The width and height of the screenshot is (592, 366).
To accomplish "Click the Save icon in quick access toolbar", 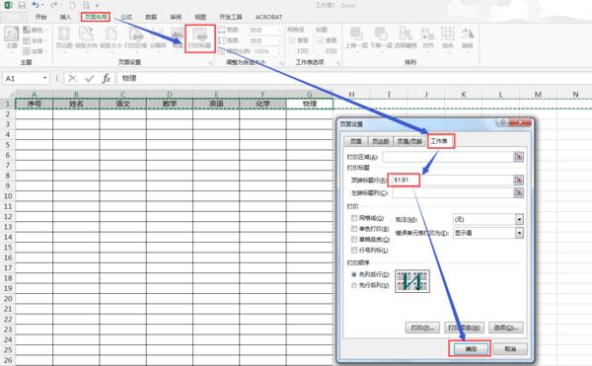I will pos(22,5).
